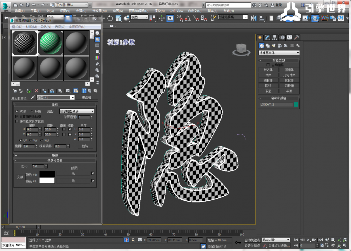Click the 自动关键点 button
This screenshot has height=251, width=351.
coord(252,240)
